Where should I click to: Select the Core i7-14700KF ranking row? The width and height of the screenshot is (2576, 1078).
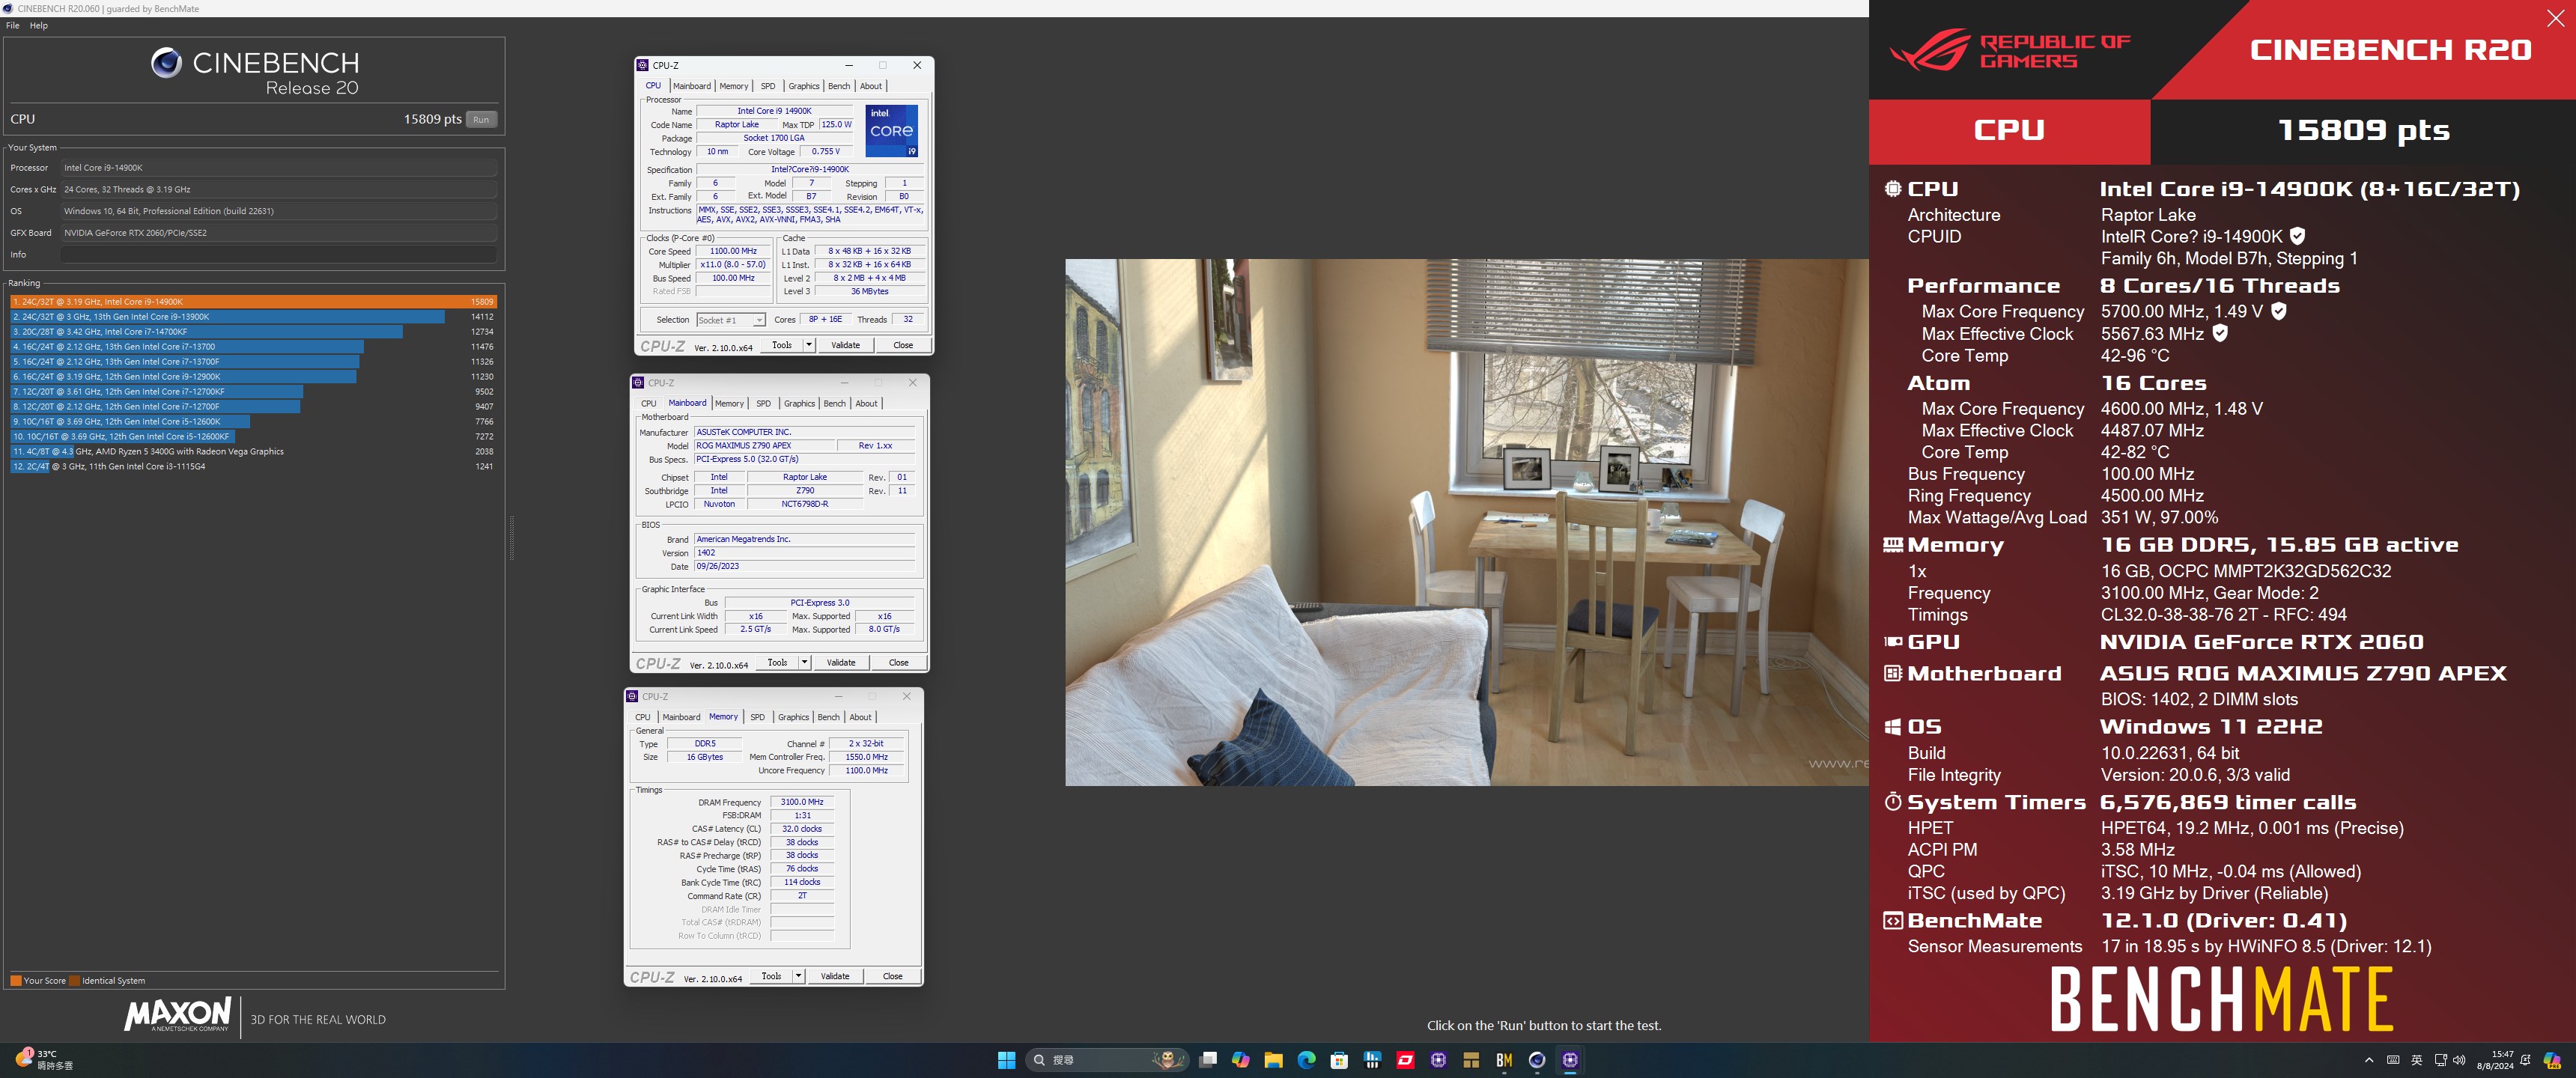point(253,331)
